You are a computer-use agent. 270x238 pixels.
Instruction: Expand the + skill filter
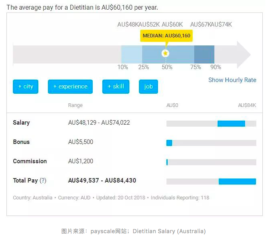tap(116, 86)
